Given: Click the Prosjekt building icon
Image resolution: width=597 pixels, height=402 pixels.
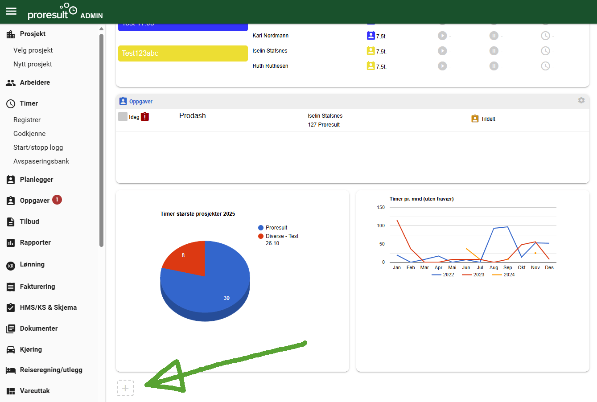Looking at the screenshot, I should coord(11,34).
